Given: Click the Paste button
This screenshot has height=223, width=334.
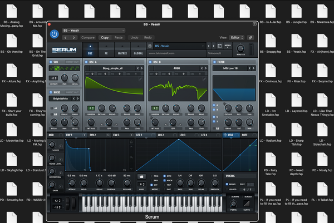Looking at the screenshot, I should (x=119, y=38).
